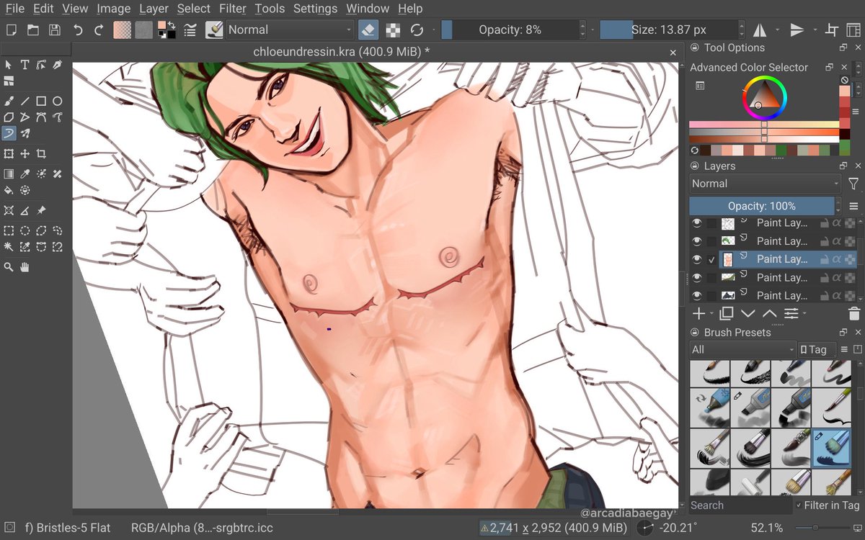865x540 pixels.
Task: Open the Filter menu
Action: click(233, 9)
